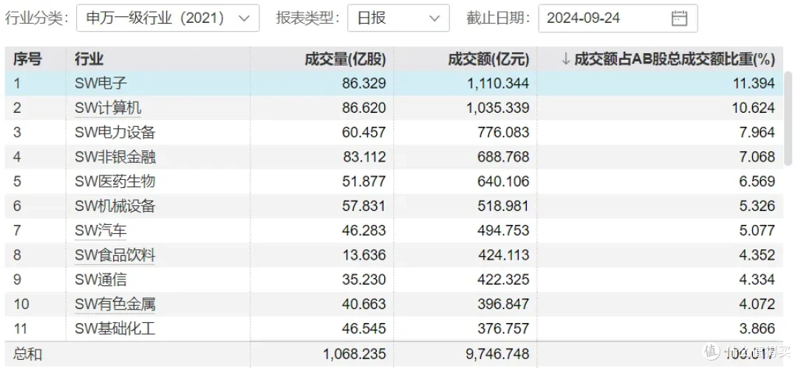This screenshot has height=368, width=798.
Task: Select the cell with value 11.394
Action: pos(754,83)
